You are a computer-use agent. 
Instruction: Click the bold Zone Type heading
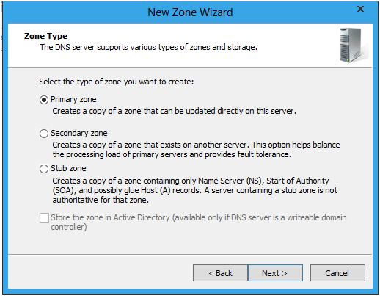tap(45, 36)
